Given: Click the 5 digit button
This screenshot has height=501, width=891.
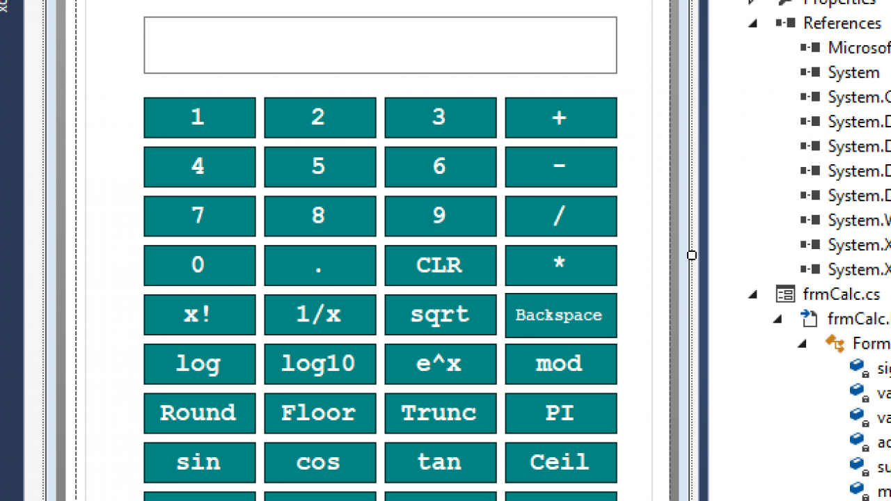Looking at the screenshot, I should (320, 167).
